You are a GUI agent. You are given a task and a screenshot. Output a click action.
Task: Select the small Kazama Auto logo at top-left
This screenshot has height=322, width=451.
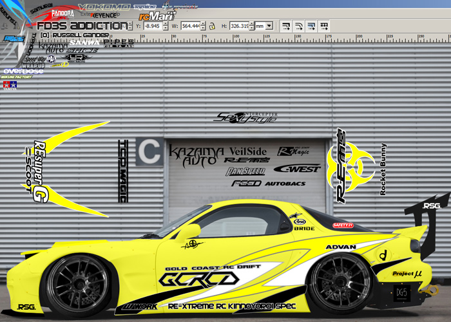(x=53, y=48)
